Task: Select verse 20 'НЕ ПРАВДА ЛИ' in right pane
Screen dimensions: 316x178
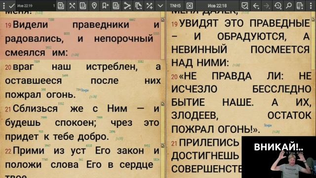Action: click(x=241, y=102)
